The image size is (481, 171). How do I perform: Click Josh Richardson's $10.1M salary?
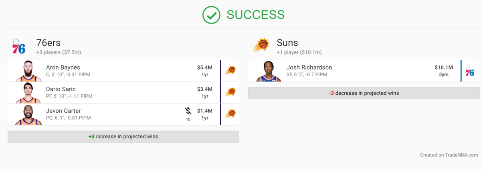point(443,68)
